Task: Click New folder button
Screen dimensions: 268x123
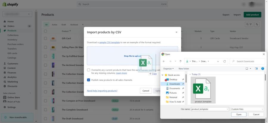Action: 184,69
